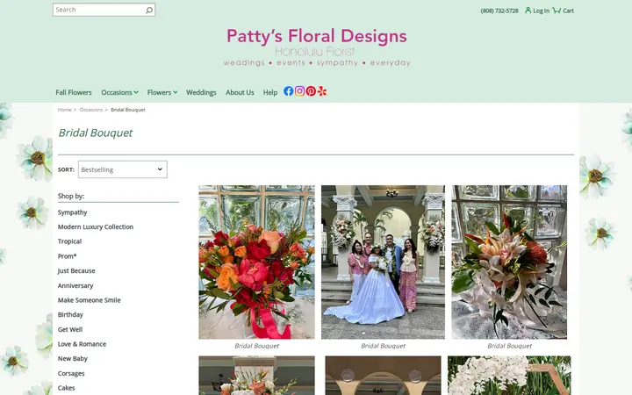Open the white orchid arrangement thumbnail
Viewport: 632px width, 395px height.
[509, 376]
